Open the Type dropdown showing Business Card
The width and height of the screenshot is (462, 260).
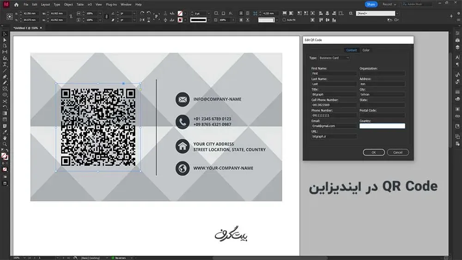click(x=334, y=58)
